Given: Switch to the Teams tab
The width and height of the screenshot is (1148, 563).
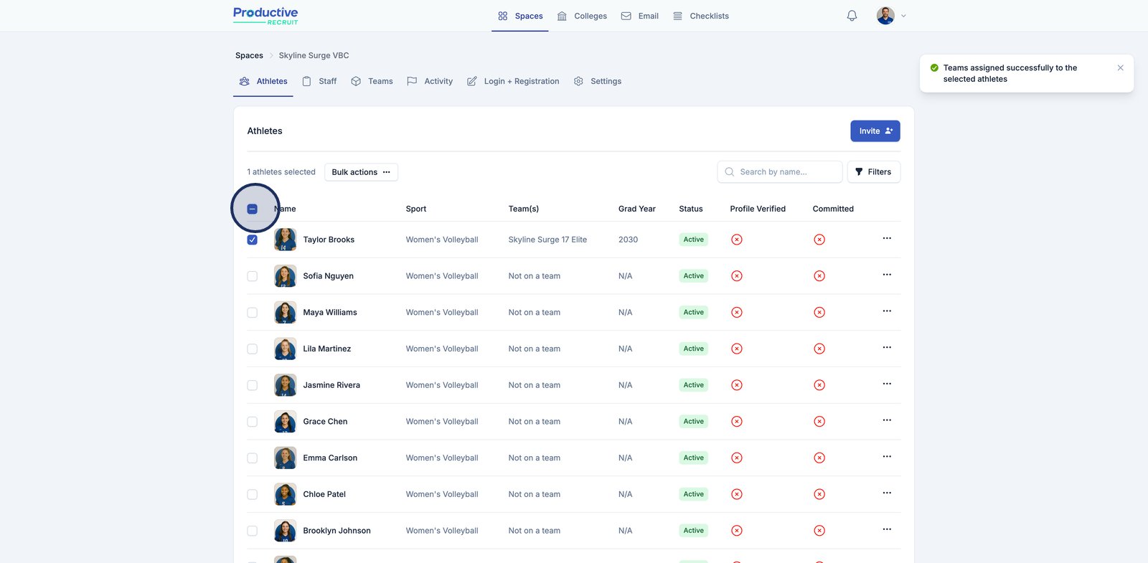Looking at the screenshot, I should [372, 82].
